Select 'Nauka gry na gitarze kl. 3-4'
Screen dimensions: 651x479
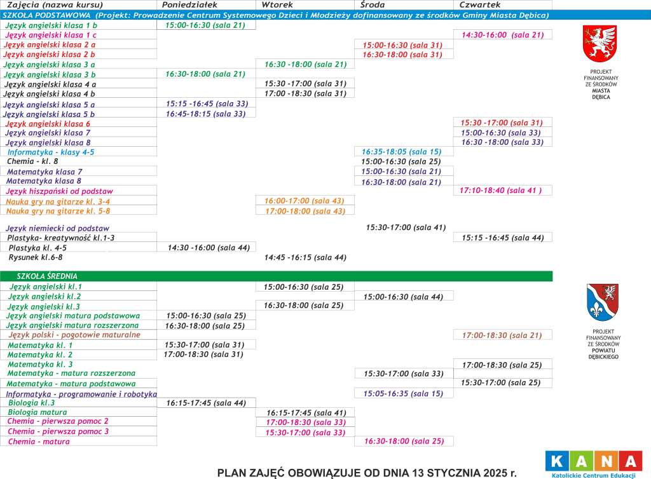(58, 201)
